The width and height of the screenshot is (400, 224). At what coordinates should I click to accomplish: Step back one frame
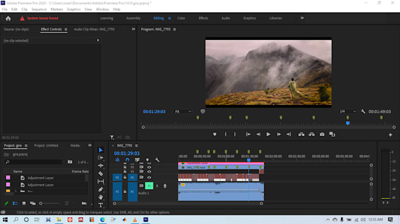(x=258, y=134)
